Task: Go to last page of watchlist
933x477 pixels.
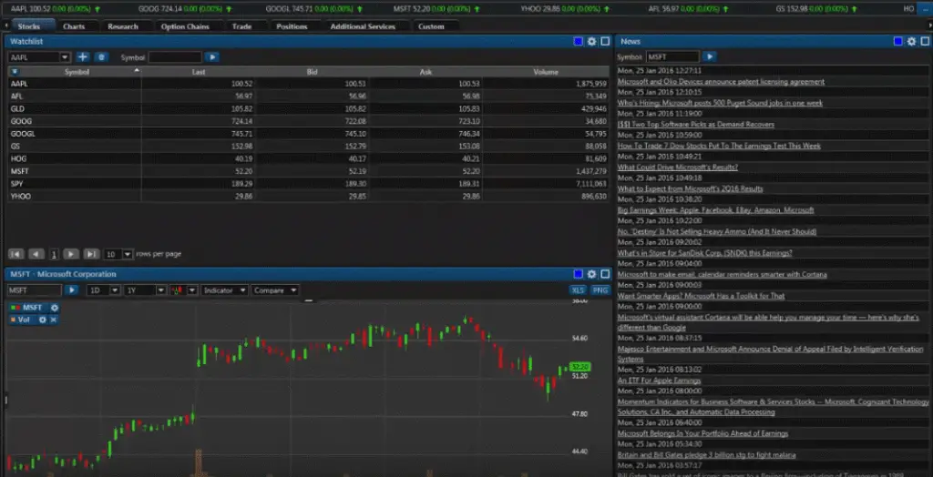Action: tap(91, 254)
